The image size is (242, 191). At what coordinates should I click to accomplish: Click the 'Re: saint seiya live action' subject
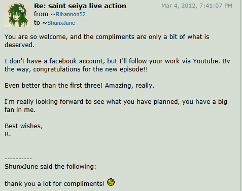(80, 6)
